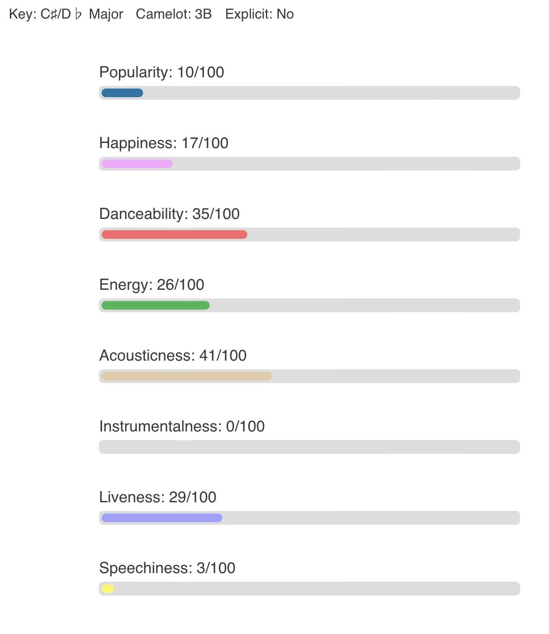Select the Popularity: 10/100 label
Screen dimensions: 549x634
(x=162, y=72)
